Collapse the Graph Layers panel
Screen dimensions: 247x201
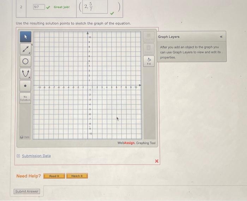pyautogui.click(x=221, y=37)
